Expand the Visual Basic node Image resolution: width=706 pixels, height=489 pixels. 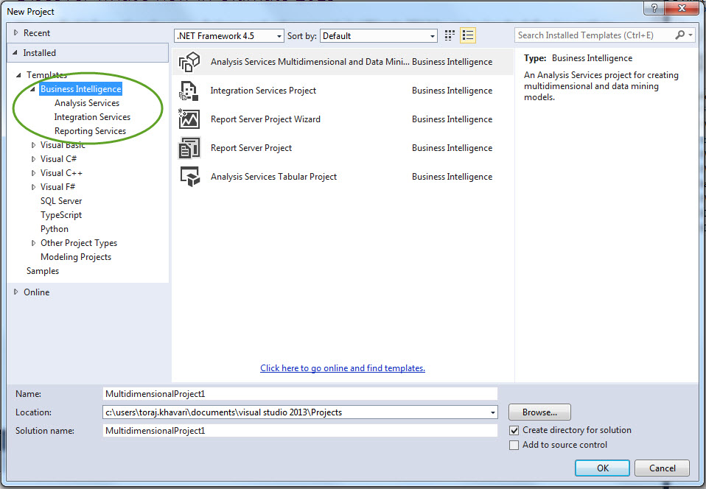(33, 145)
